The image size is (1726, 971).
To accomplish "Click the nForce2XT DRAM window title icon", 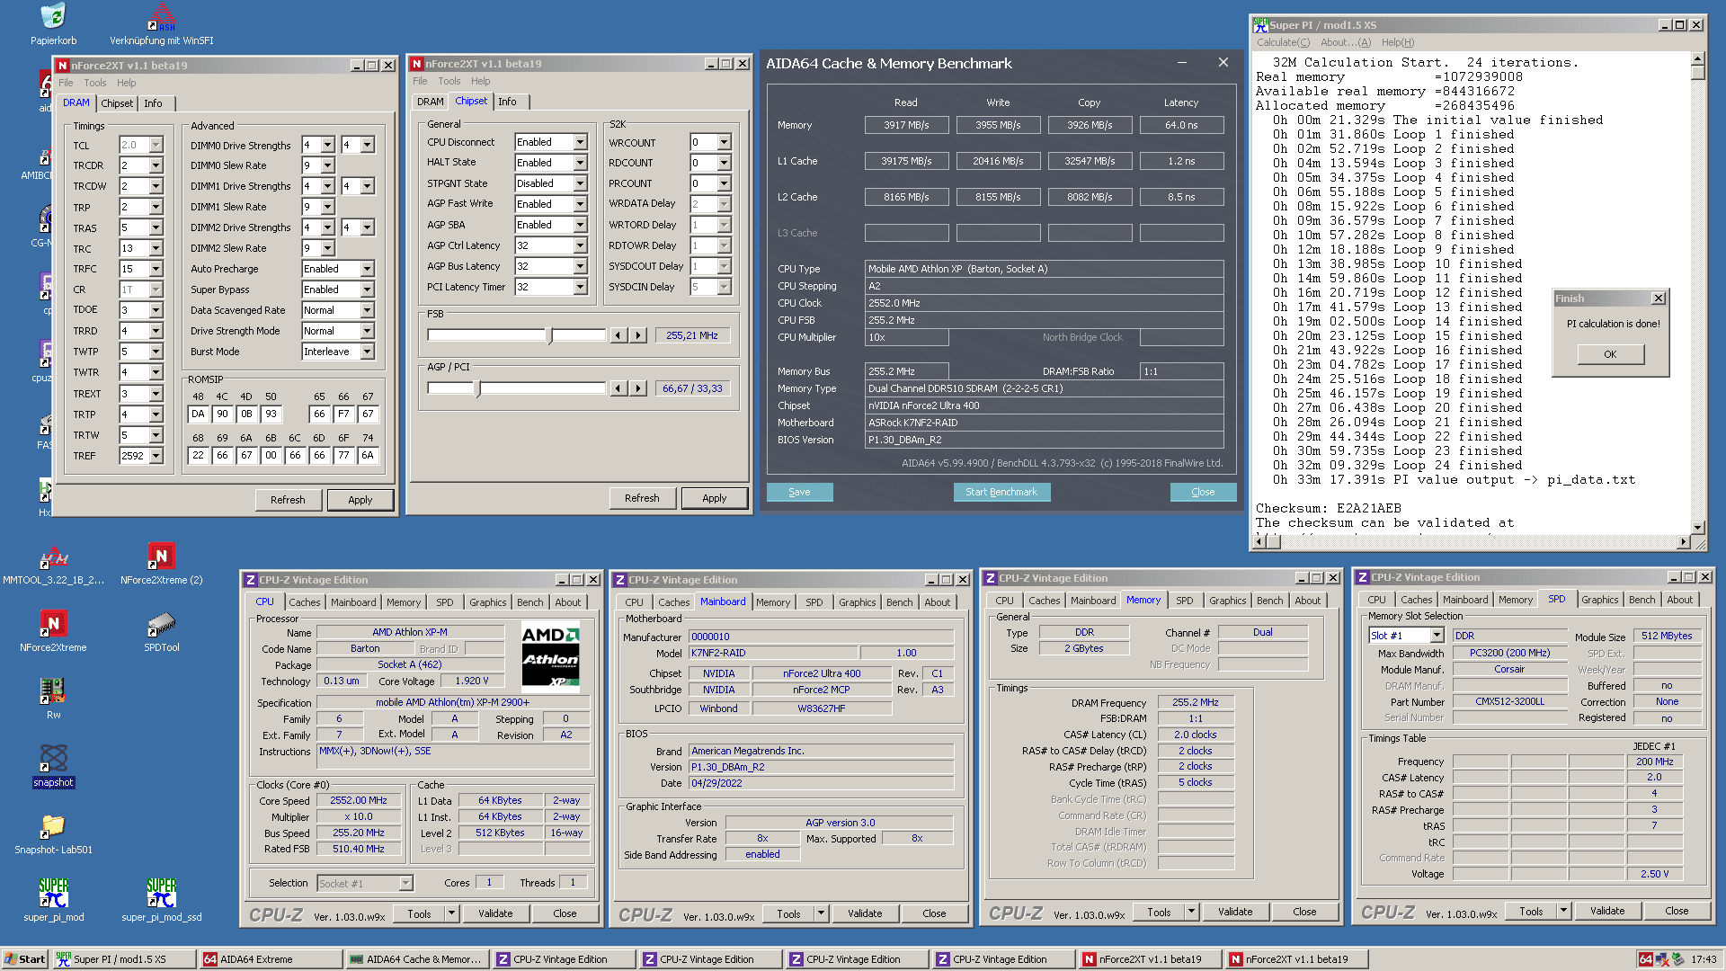I will tap(62, 66).
